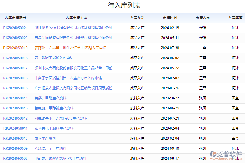
Task: Open entry RK2024050019 detail link
Action: 16,48
